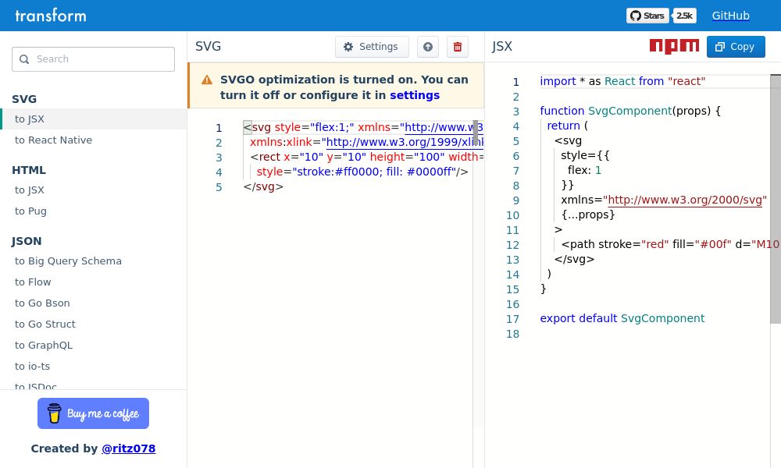Expand the HTML section header
The width and height of the screenshot is (781, 468).
(x=29, y=170)
